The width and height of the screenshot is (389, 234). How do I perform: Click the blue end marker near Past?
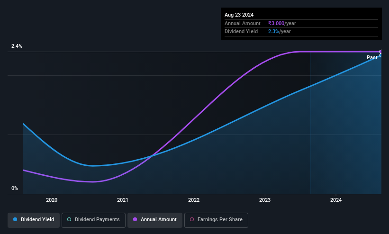click(381, 55)
